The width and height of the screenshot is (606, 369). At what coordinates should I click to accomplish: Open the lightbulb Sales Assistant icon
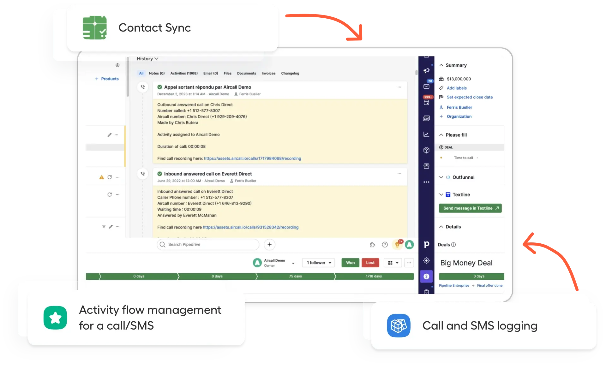pos(397,245)
